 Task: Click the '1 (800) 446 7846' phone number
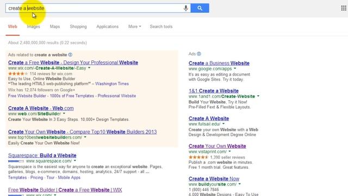[204, 190]
